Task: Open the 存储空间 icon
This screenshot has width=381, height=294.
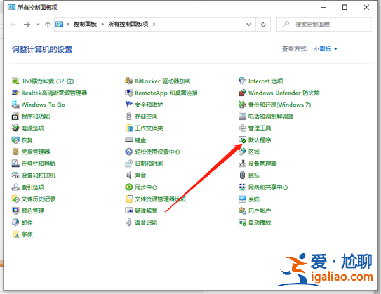Action: coord(129,116)
